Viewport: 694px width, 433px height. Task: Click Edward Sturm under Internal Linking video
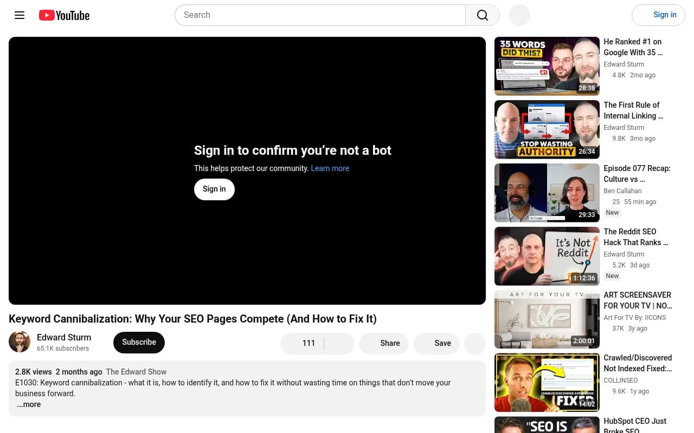[x=624, y=128]
